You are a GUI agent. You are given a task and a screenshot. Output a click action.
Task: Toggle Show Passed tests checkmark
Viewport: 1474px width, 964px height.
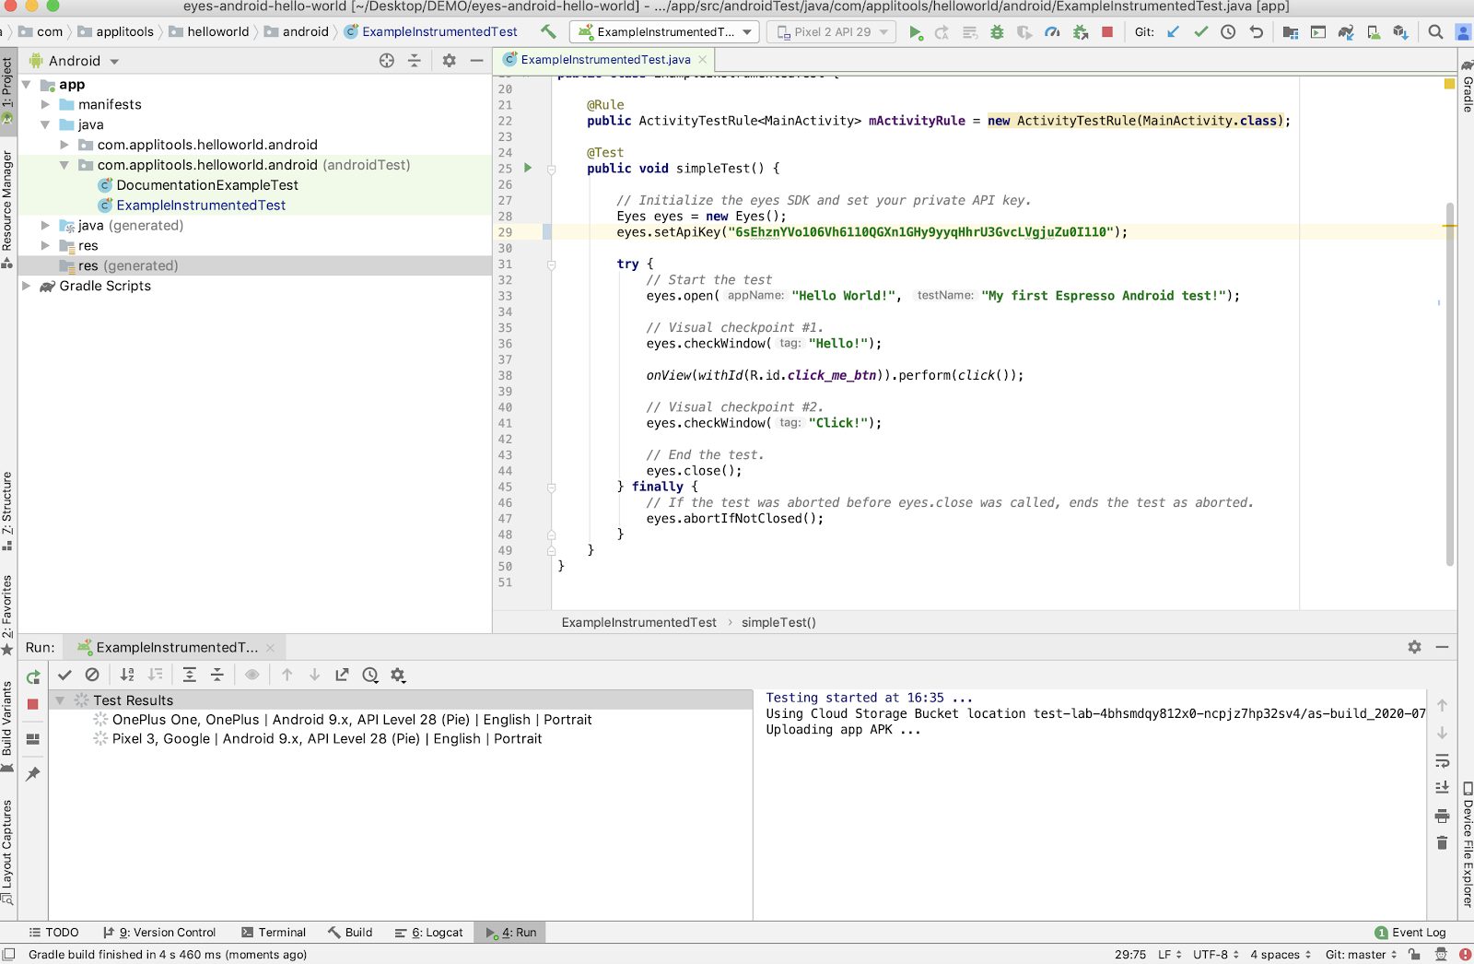click(64, 675)
